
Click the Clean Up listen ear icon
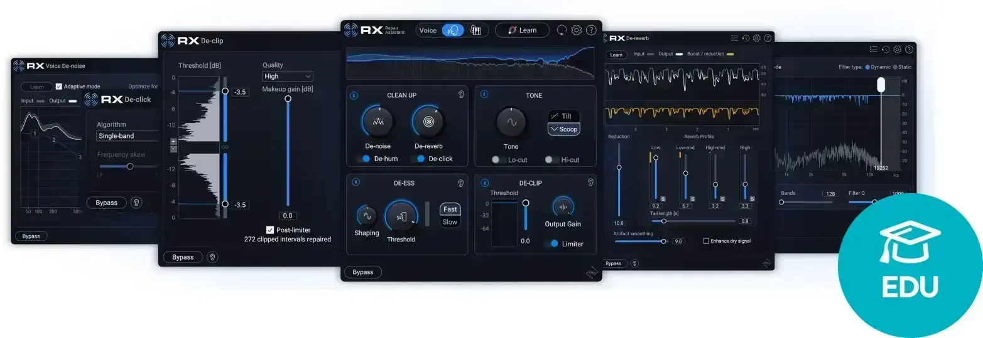(461, 95)
